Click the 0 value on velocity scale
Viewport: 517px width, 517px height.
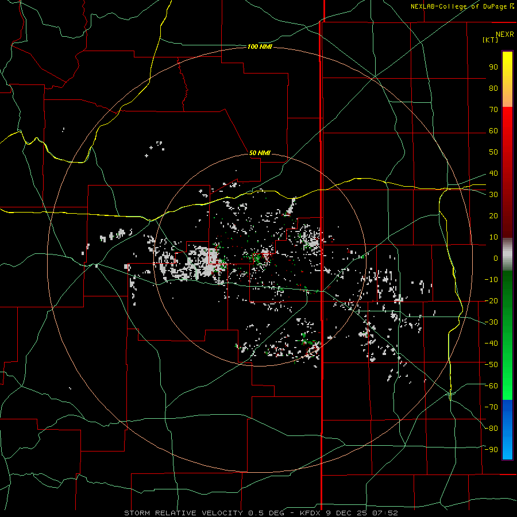click(496, 258)
